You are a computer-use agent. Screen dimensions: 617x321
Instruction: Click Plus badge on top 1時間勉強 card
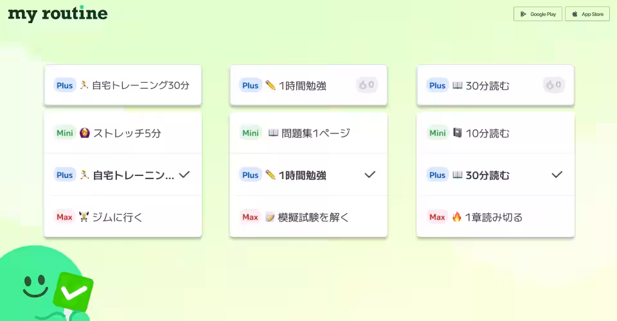coord(250,85)
